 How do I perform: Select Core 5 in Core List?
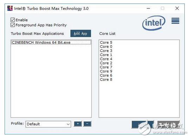click(x=106, y=42)
